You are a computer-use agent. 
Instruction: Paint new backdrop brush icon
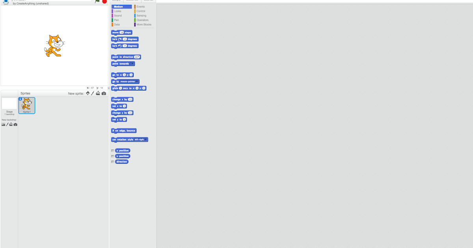tap(7, 124)
